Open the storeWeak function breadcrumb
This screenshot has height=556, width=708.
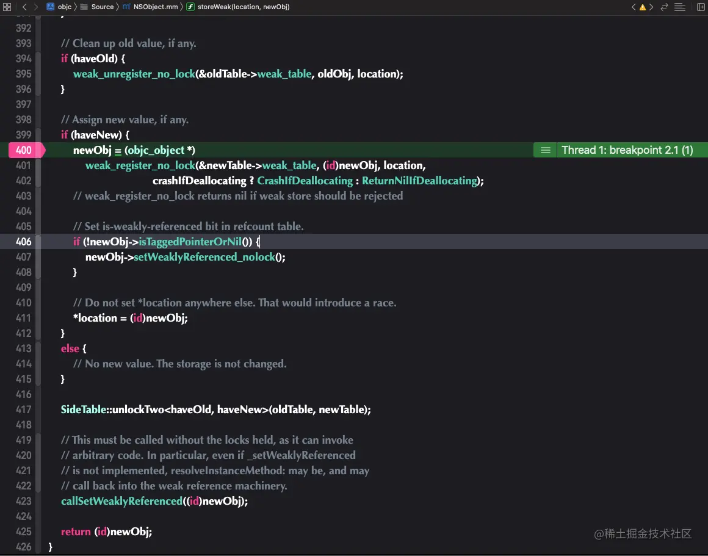(x=238, y=7)
